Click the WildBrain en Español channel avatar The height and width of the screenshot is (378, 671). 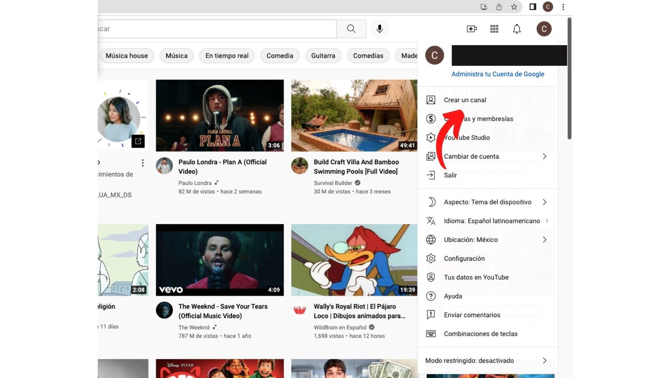tap(300, 310)
